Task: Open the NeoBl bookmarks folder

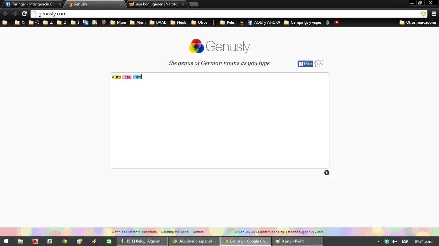Action: (x=179, y=22)
